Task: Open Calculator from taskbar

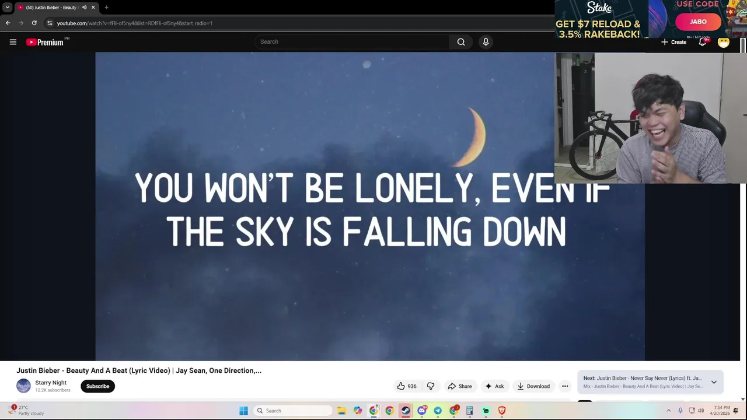Action: [x=470, y=411]
